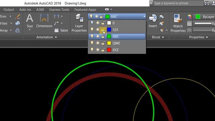The width and height of the screenshot is (215, 121).
Task: Select layer 0 by name
Action: coord(114,23)
